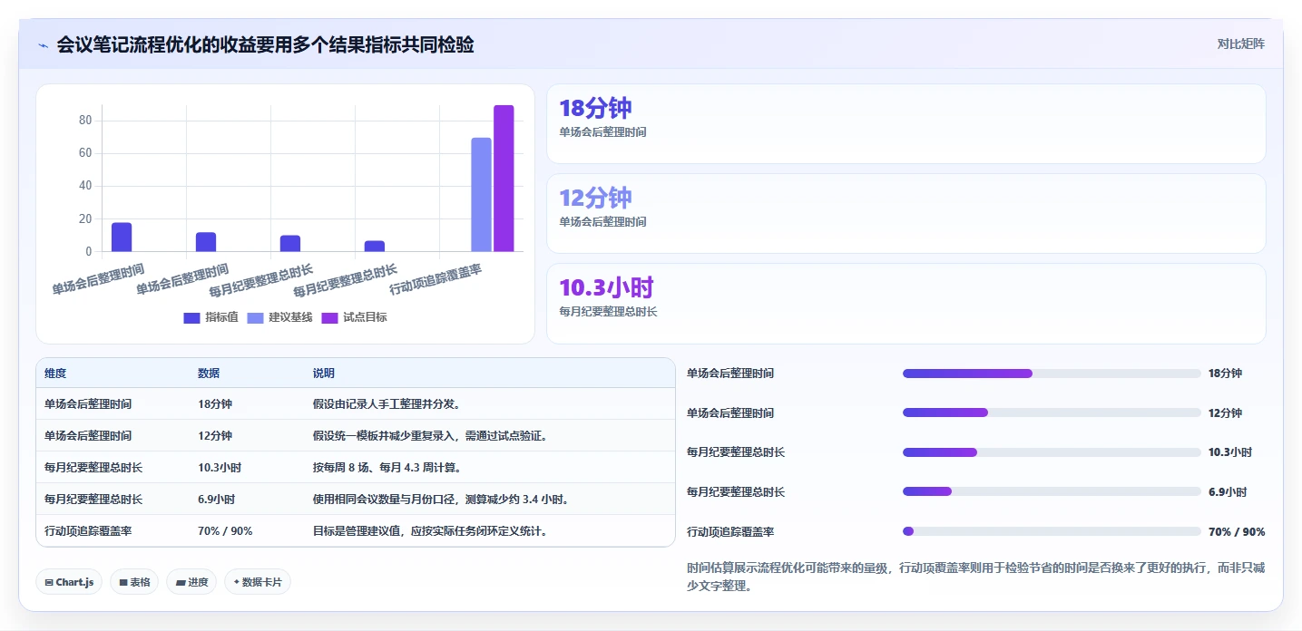Click the progress bar valued 10.3小时

pyautogui.click(x=1052, y=452)
